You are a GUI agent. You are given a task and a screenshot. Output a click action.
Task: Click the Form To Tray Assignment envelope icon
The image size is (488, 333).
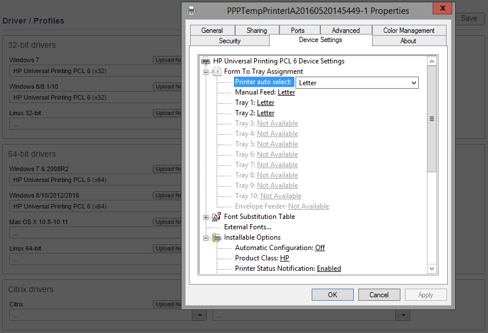(217, 71)
